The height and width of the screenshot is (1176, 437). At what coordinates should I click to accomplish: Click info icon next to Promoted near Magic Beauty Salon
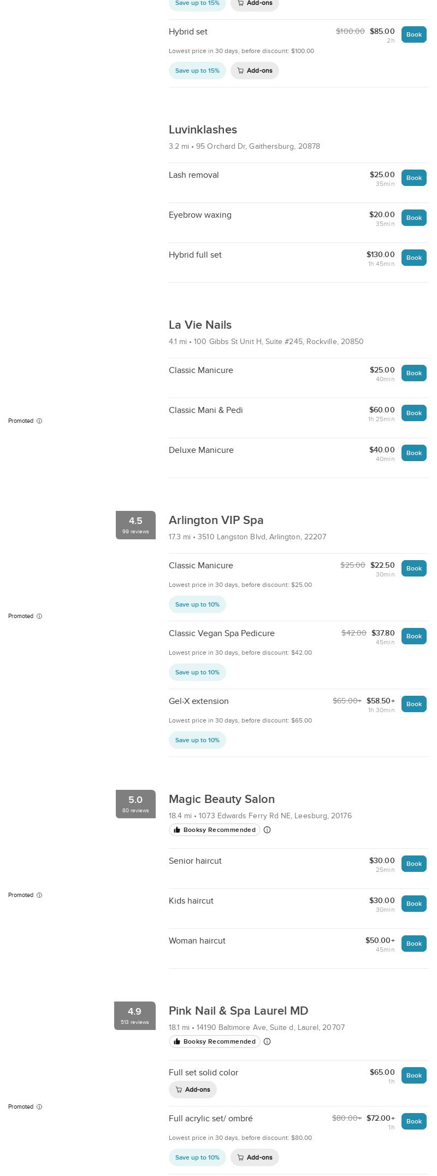[39, 895]
